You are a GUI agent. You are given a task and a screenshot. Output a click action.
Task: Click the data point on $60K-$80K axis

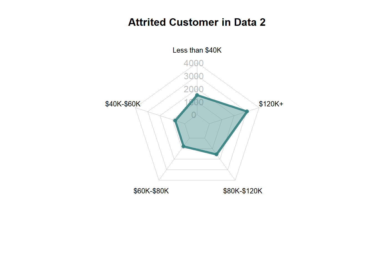(183, 146)
